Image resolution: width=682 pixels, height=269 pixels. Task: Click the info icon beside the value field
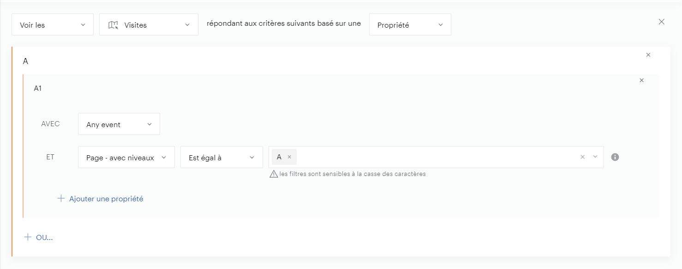point(615,157)
